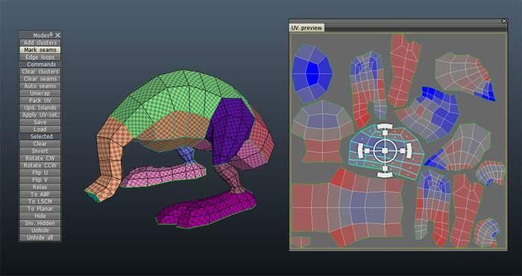Click the pin icon beside Modes title
This screenshot has width=522, height=276.
(x=51, y=34)
